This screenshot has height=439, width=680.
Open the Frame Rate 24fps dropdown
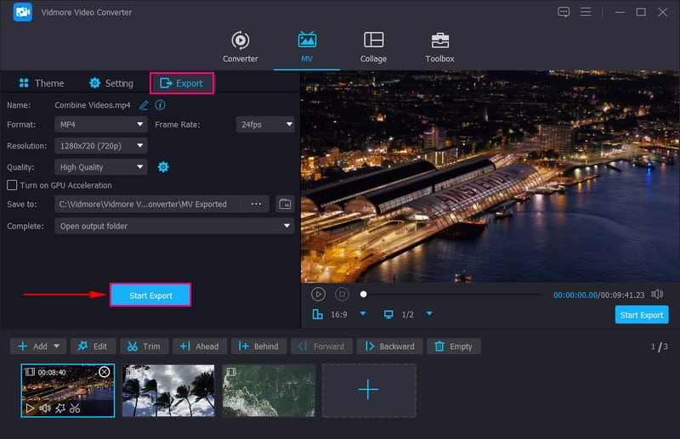[264, 124]
